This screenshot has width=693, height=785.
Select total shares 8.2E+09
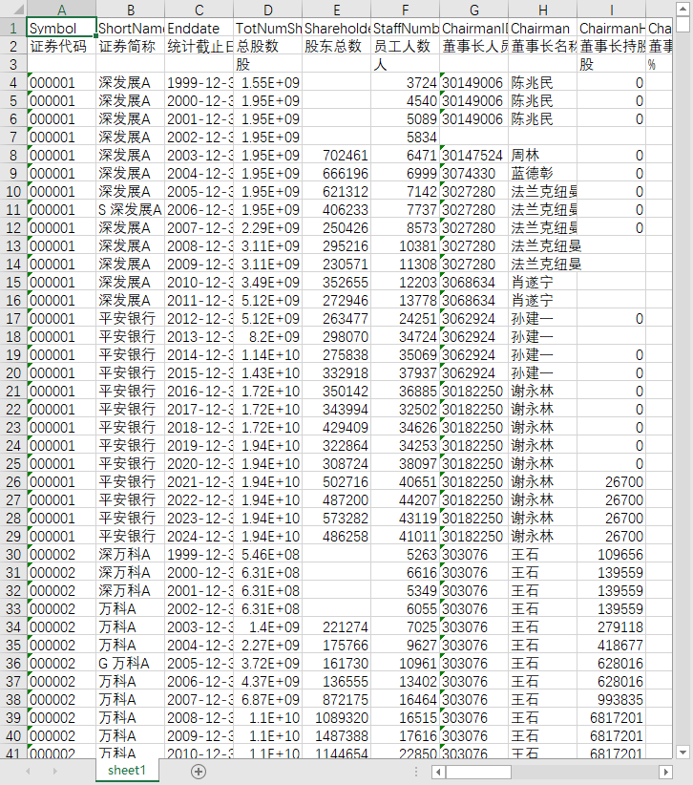(267, 336)
